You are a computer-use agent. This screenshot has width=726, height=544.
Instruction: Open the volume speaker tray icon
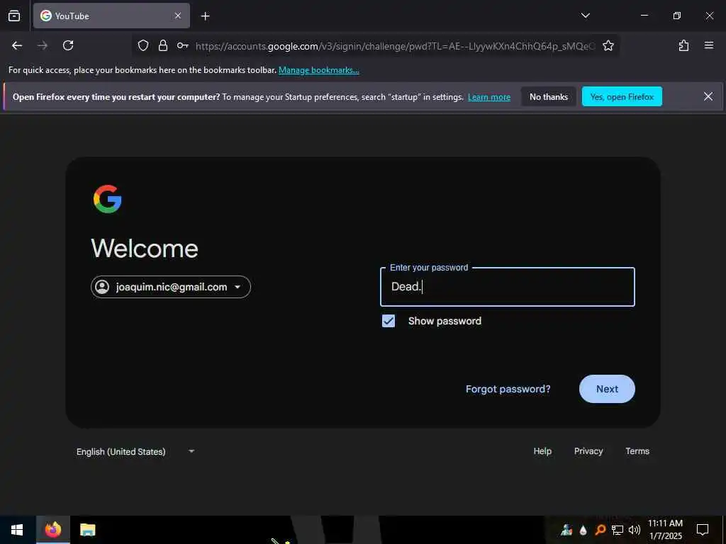click(635, 530)
